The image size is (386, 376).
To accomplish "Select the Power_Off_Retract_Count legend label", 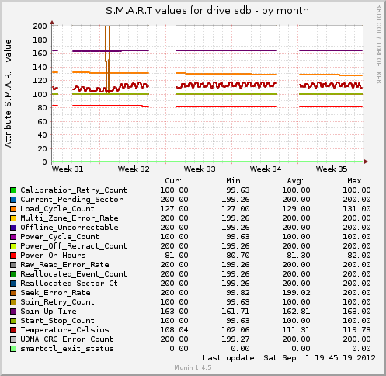I will point(74,246).
